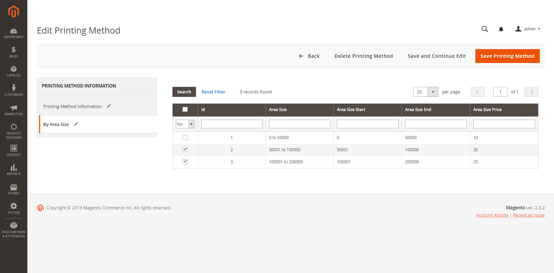Image resolution: width=554 pixels, height=273 pixels.
Task: Open the 'No' filter dropdown
Action: (185, 124)
